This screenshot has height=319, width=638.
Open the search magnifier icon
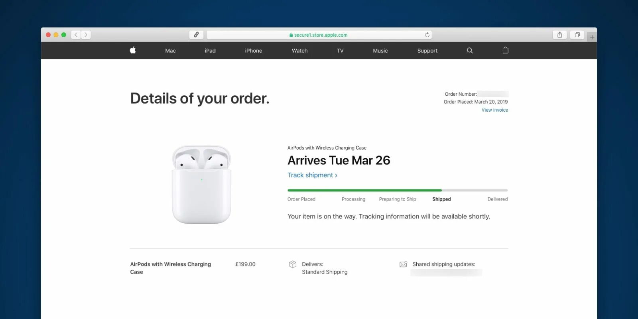470,51
